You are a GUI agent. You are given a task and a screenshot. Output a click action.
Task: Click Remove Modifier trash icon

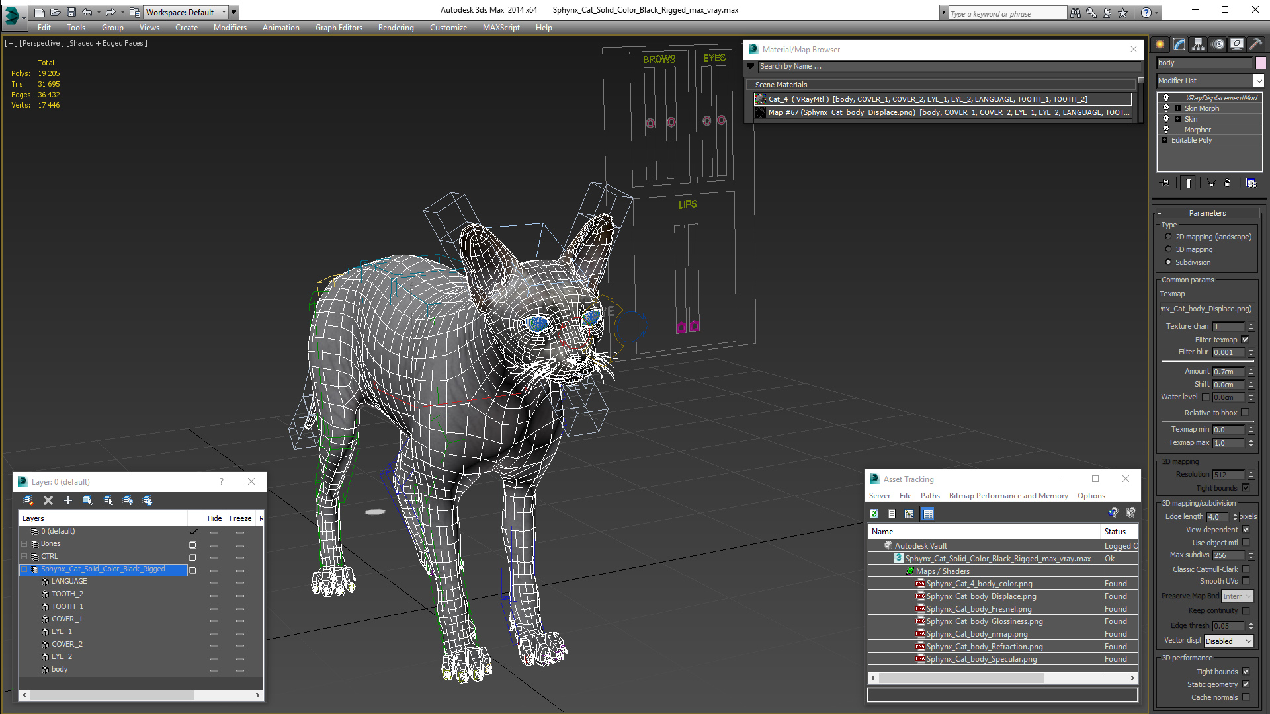pos(1228,183)
